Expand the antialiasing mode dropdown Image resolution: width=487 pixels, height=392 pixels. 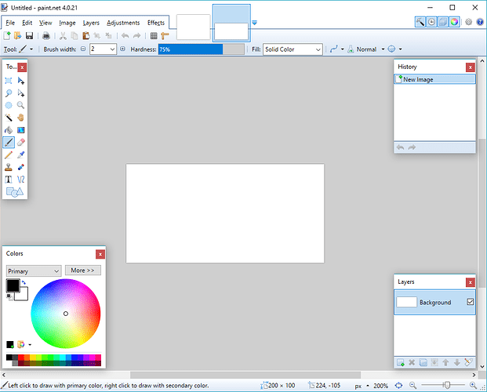click(342, 49)
